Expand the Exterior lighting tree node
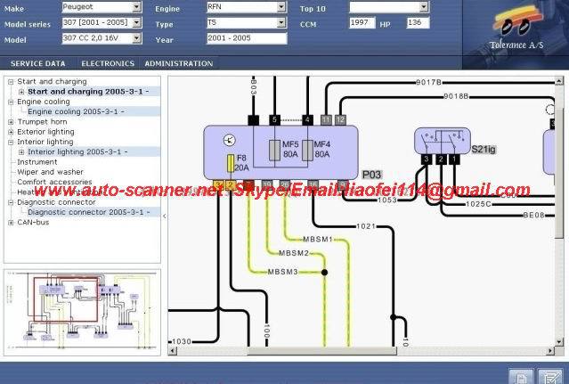The height and width of the screenshot is (384, 569). pos(11,132)
